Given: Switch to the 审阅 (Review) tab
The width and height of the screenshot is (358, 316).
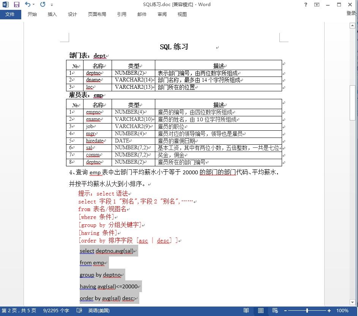Looking at the screenshot, I should point(162,14).
